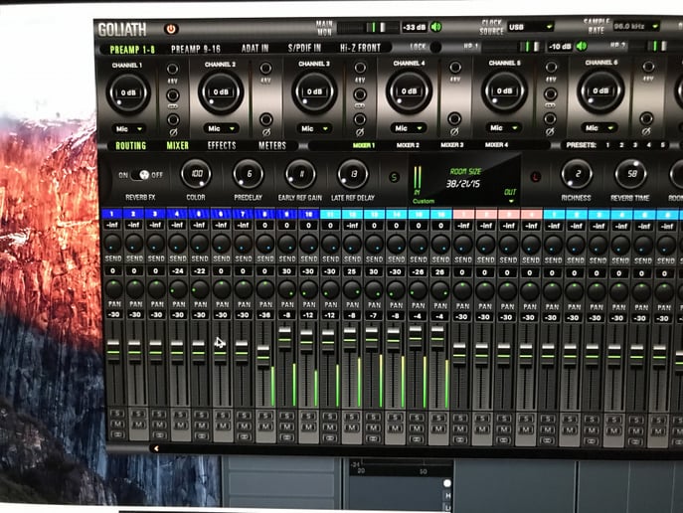Switch the Reverb FX ON/OFF toggle

point(140,175)
